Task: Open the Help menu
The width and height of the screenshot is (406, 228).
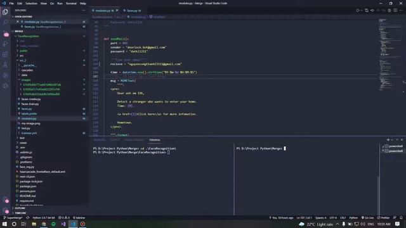Action: (x=83, y=3)
